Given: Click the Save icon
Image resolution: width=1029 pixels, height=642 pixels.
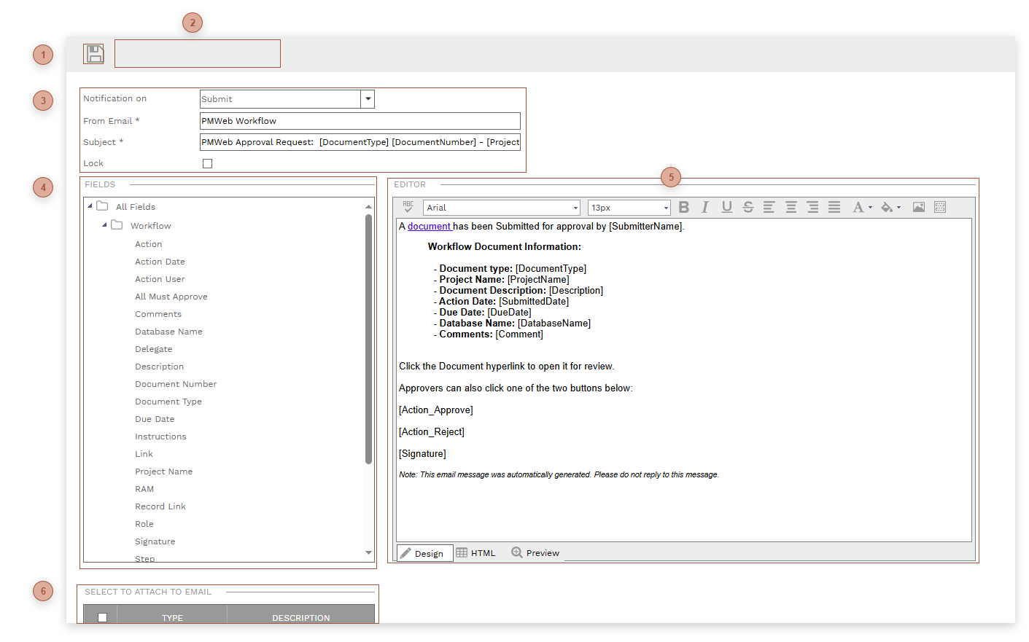Looking at the screenshot, I should click(x=93, y=53).
